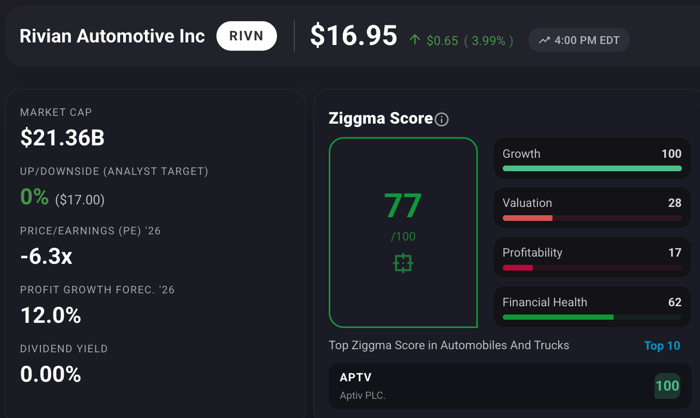Image resolution: width=700 pixels, height=418 pixels.
Task: Click the Valuation score 28
Action: 675,203
